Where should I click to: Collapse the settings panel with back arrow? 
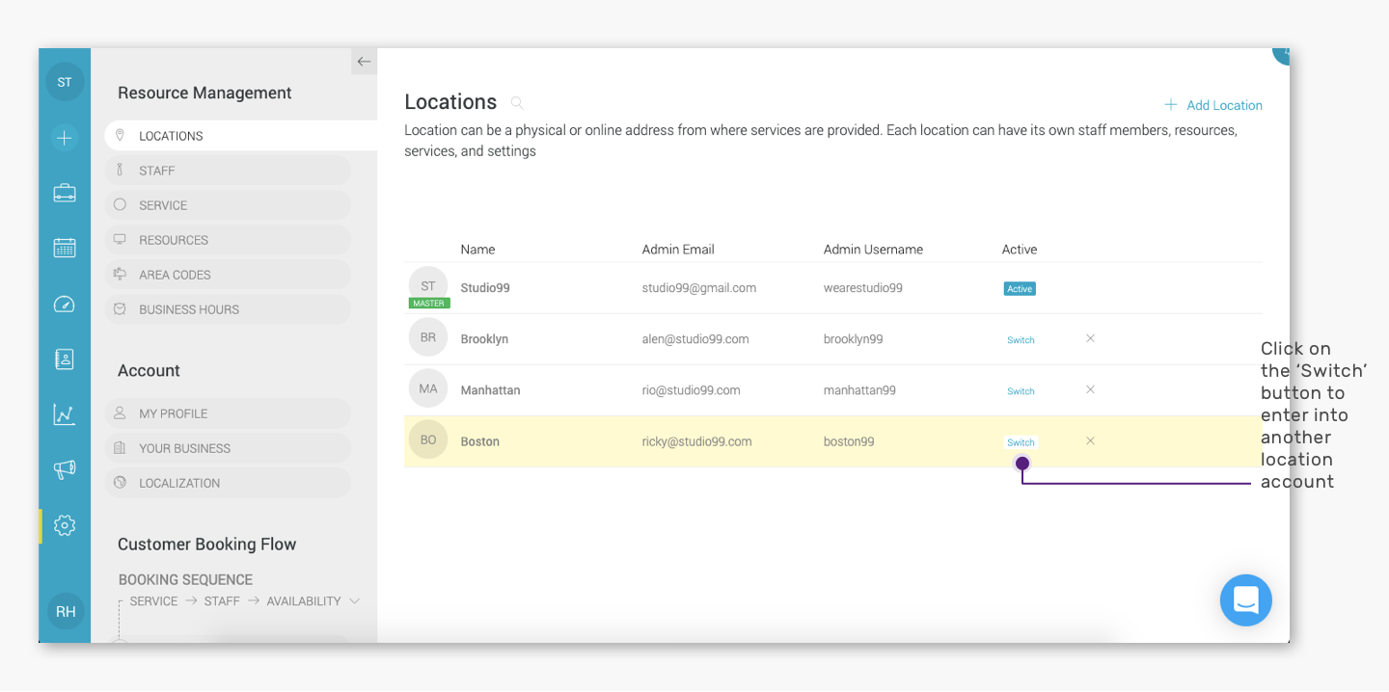click(x=364, y=62)
